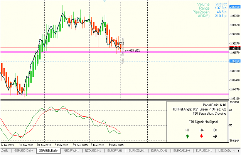Select the EURNZD,H1 chart tab
Screen dimensions: 241x155
coord(137,151)
